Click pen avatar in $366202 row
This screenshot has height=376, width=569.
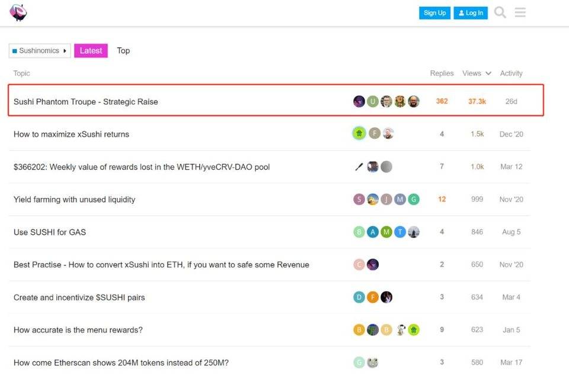(x=359, y=167)
